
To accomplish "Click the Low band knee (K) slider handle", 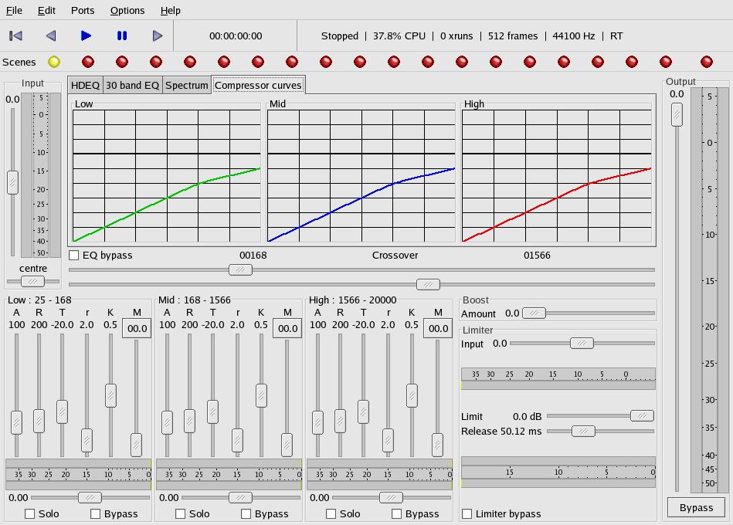I will click(x=110, y=395).
